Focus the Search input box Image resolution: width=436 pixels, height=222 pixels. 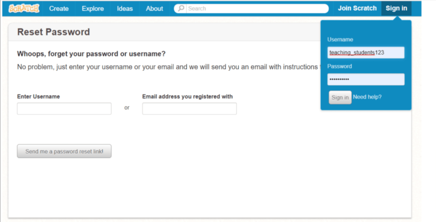tap(256, 8)
